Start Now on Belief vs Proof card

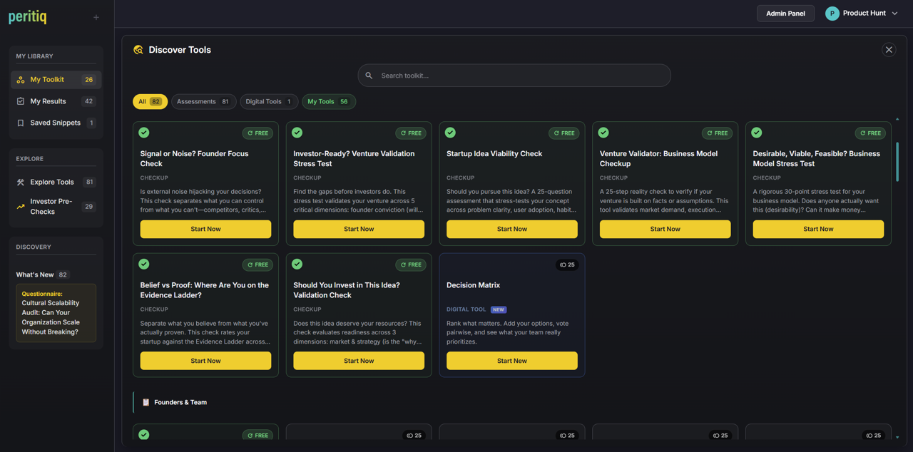[205, 361]
